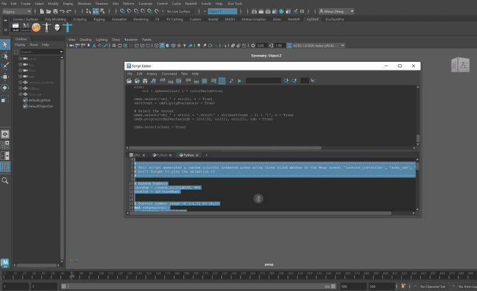
Task: Click search up icon in Script Editor
Action: tap(294, 80)
